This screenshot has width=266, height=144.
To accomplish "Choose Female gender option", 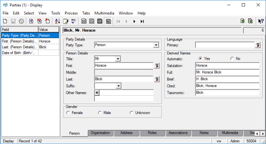I will tap(68, 113).
